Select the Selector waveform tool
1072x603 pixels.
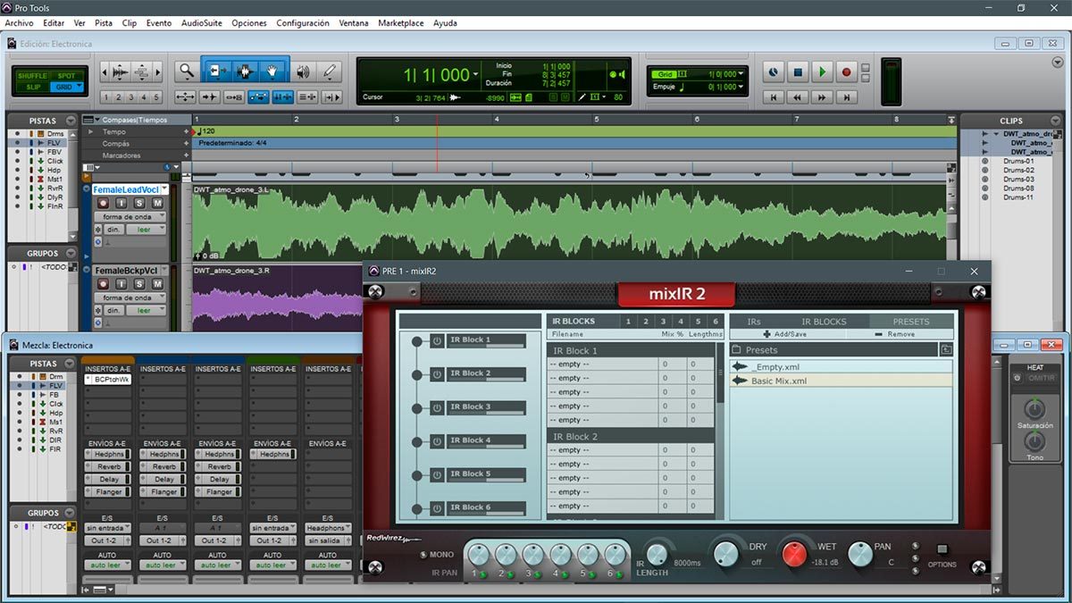(244, 71)
